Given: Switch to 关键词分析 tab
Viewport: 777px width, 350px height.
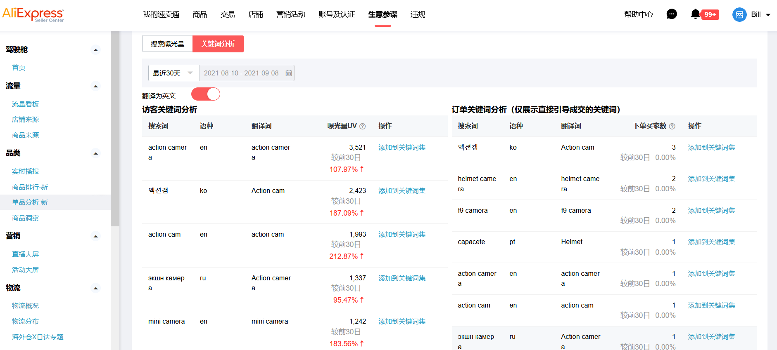Looking at the screenshot, I should (218, 44).
